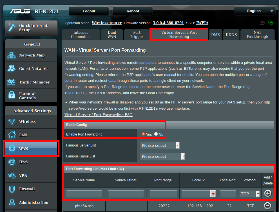The height and width of the screenshot is (212, 279).
Task: Open Guest Network menu item
Action: click(31, 69)
